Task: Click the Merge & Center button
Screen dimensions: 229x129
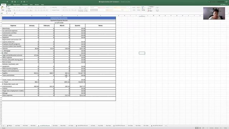Action: point(55,10)
